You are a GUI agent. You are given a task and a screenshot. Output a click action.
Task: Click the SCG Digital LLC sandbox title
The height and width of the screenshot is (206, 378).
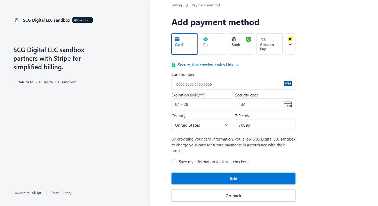tap(47, 20)
